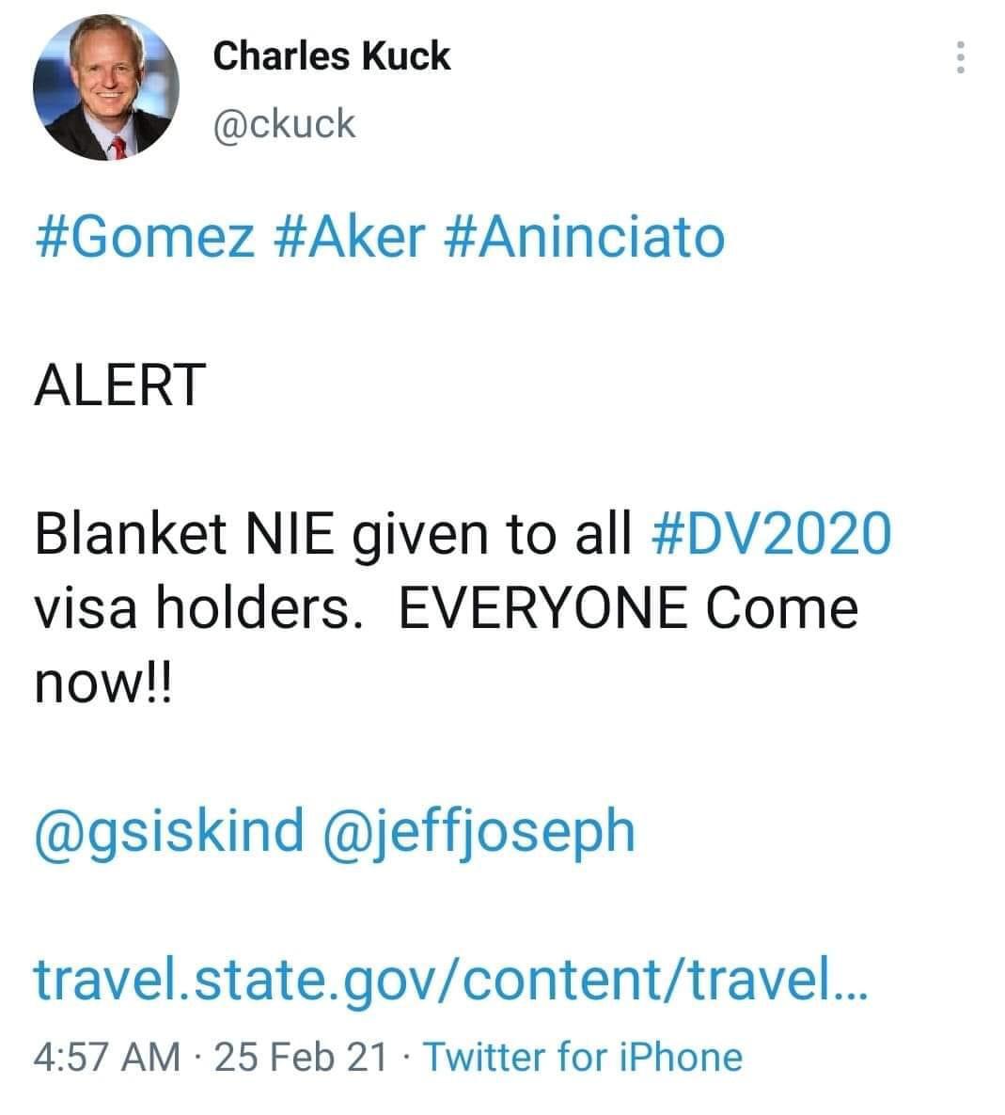The image size is (1005, 1115).
Task: Click Charles Kuck's profile picture
Action: coord(106,86)
